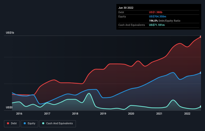Click the 2019 x-axis label
Image resolution: width=205 pixels, height=131 pixels.
tap(103, 114)
